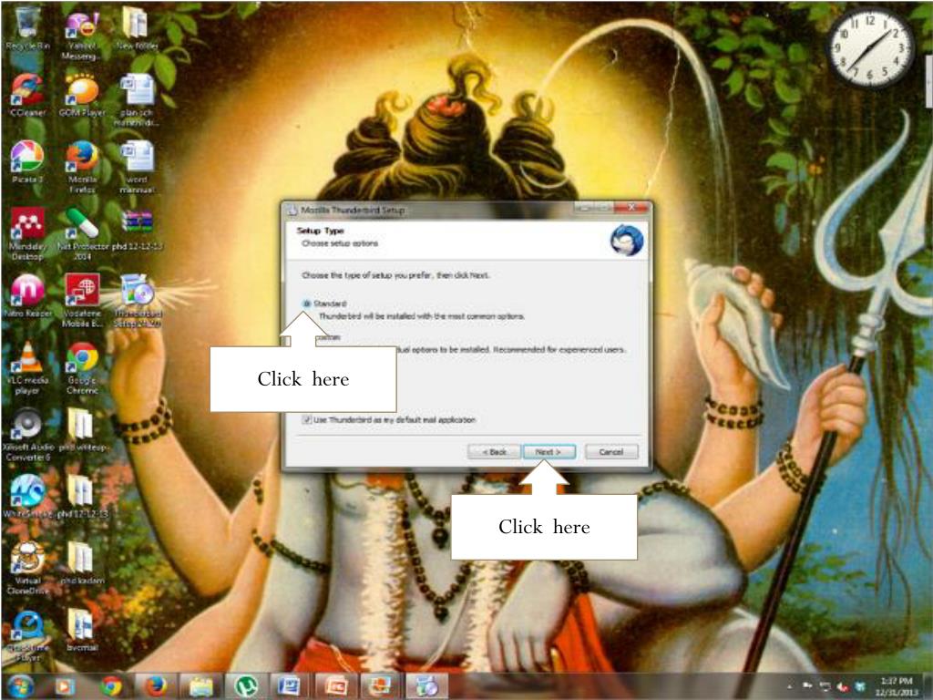Open the Firefox taskbar icon
The width and height of the screenshot is (933, 700).
156,686
